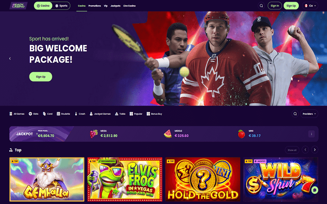The width and height of the screenshot is (327, 204).
Task: Click the header search magnifier icon
Action: pyautogui.click(x=261, y=6)
